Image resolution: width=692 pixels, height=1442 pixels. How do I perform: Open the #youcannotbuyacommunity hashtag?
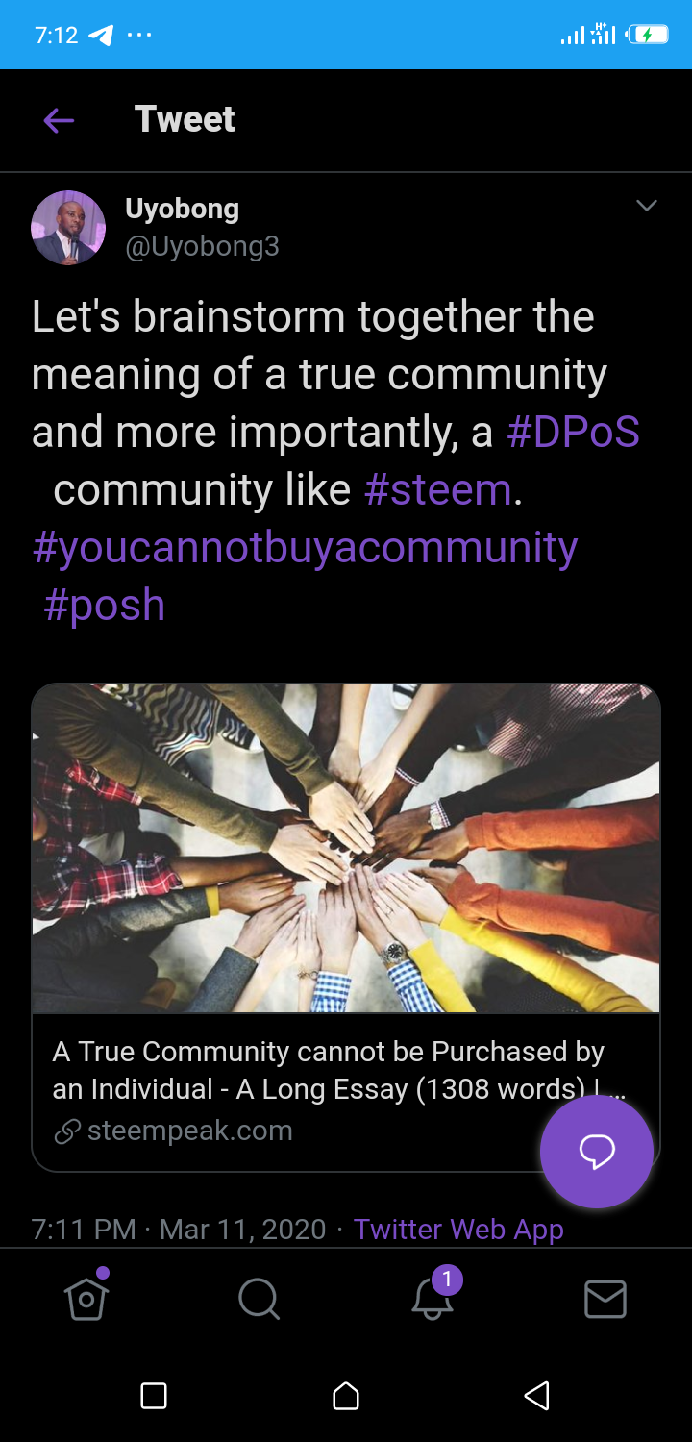[305, 548]
